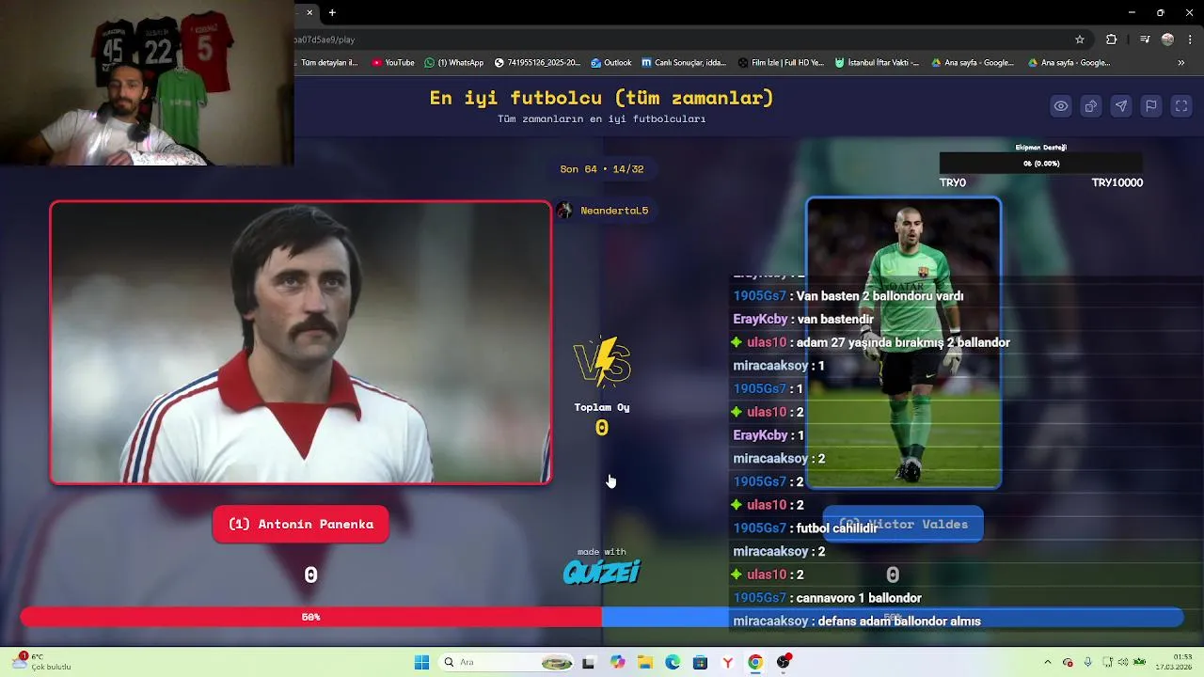
Task: Toggle fullscreen with the expand icon
Action: 1181,106
